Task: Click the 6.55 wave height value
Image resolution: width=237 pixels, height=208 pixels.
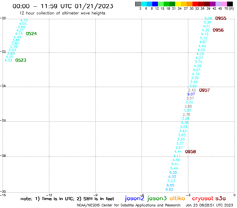Action: [170, 185]
